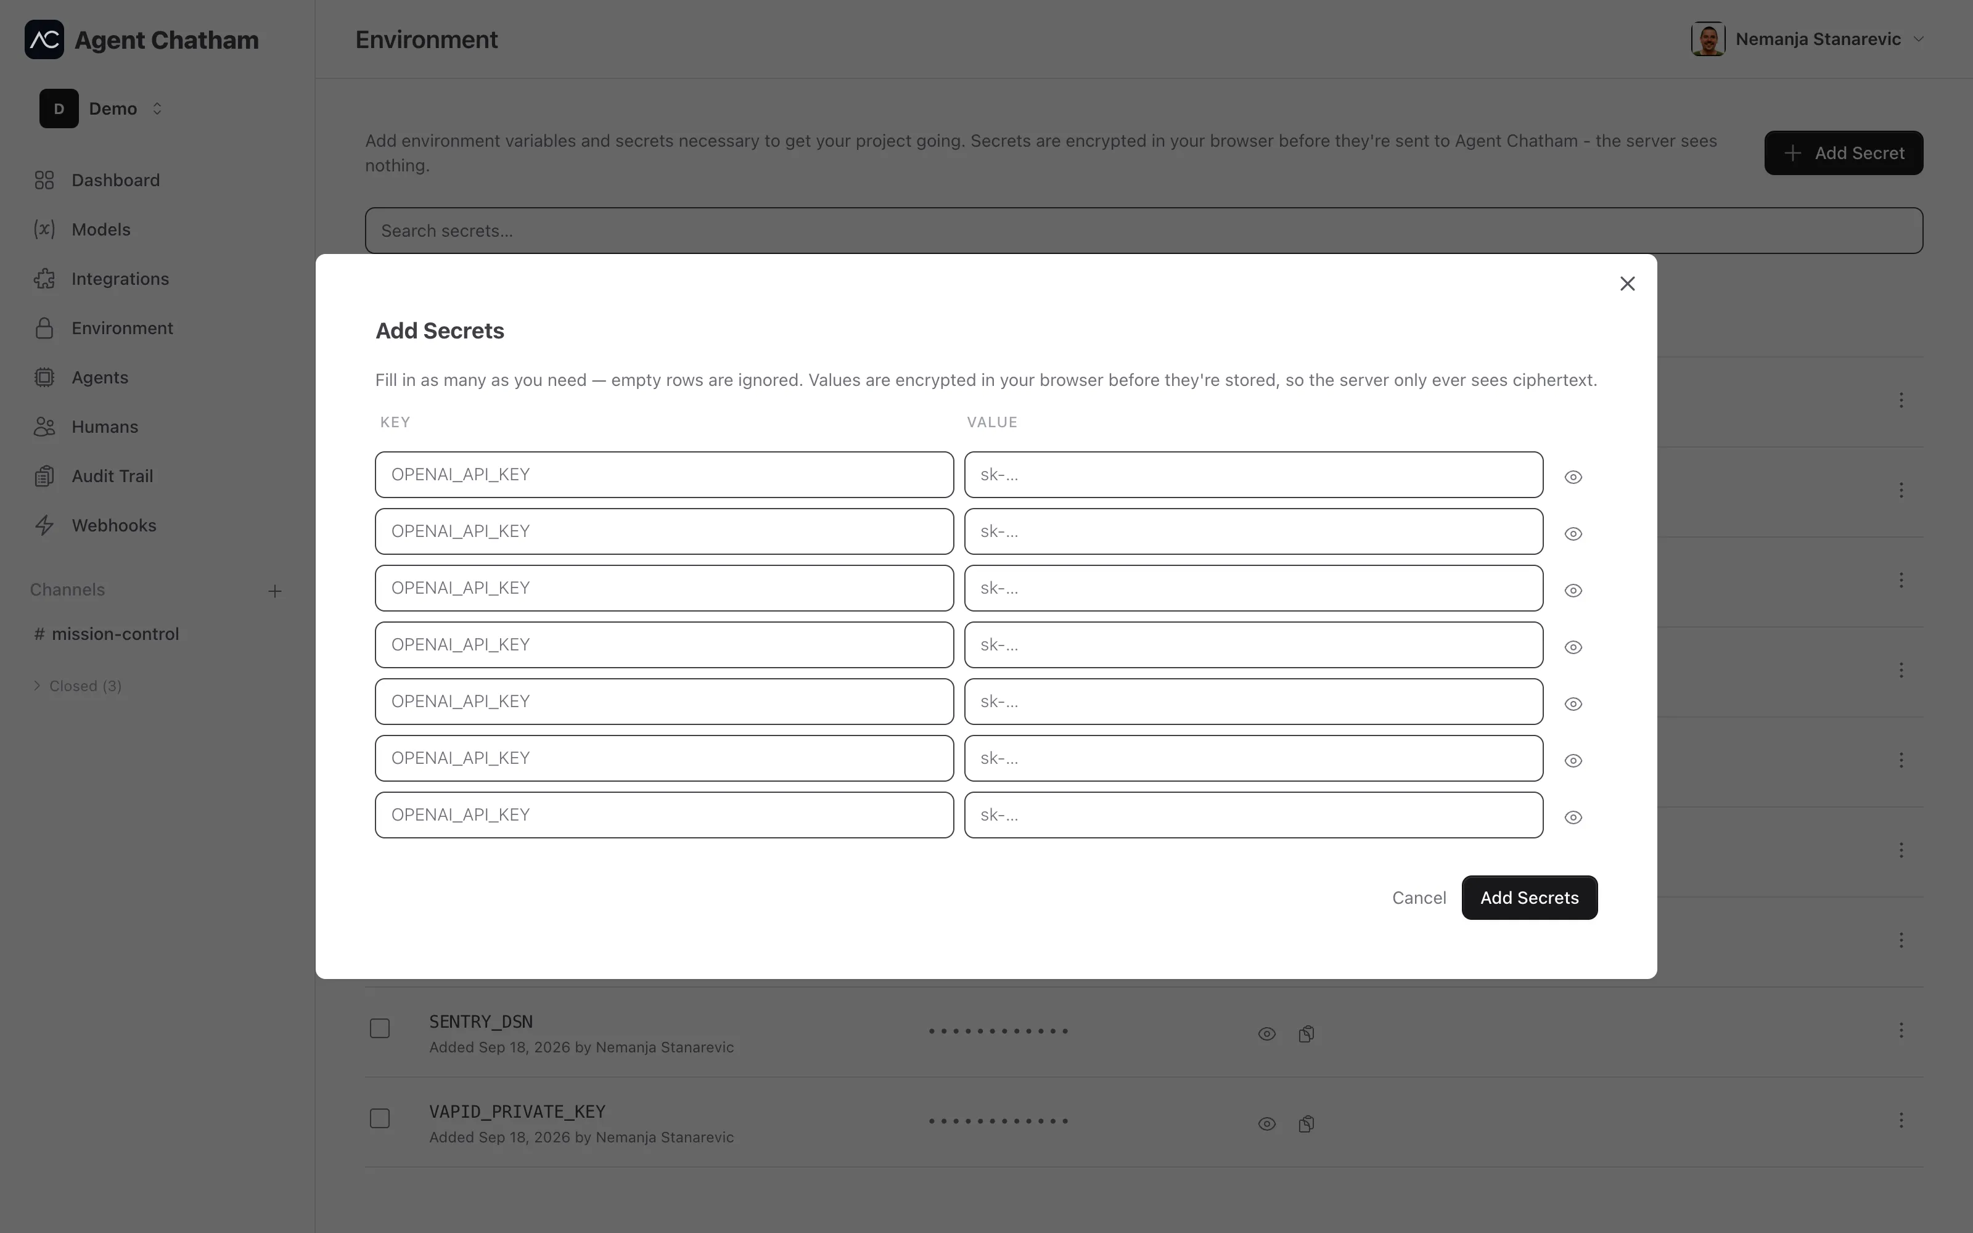Screen dimensions: 1973x1233
Task: Select Environment in the sidebar
Action: 122,328
